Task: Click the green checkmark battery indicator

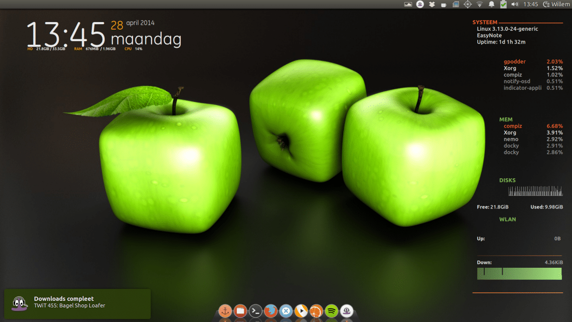Action: 503,5
